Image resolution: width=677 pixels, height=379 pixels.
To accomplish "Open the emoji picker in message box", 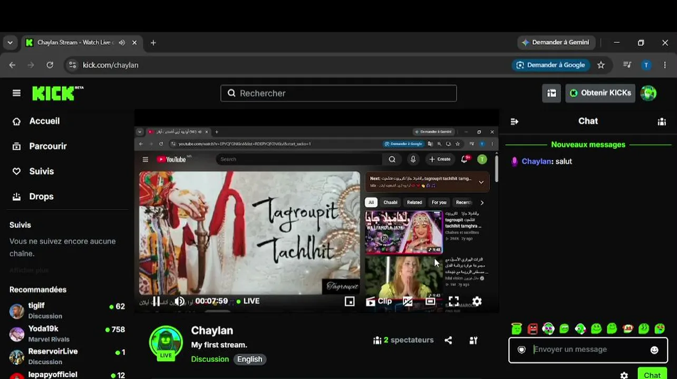I will [x=654, y=350].
